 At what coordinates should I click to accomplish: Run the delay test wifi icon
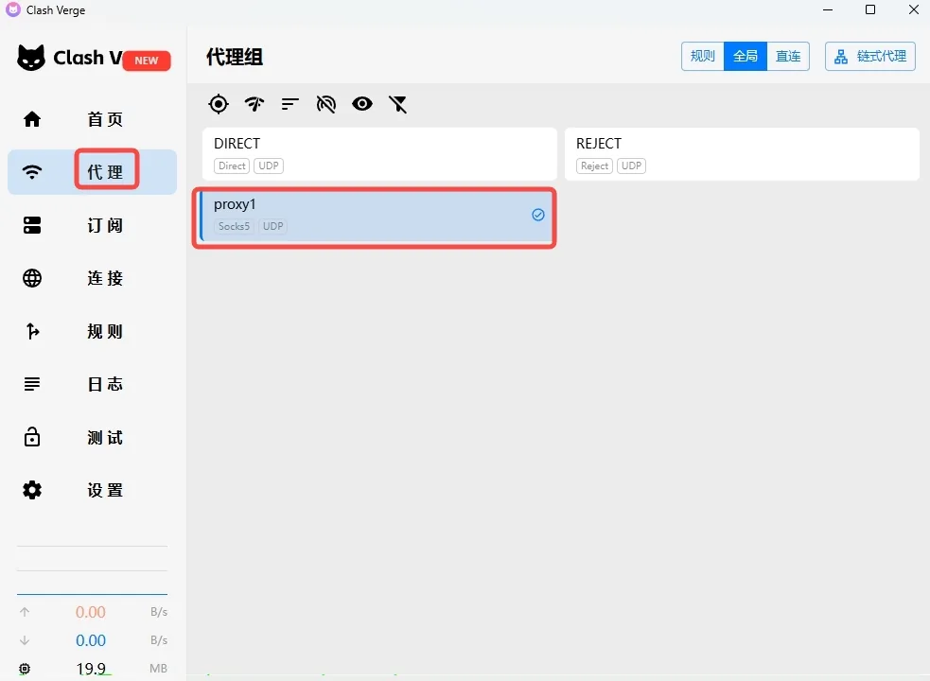pyautogui.click(x=254, y=104)
